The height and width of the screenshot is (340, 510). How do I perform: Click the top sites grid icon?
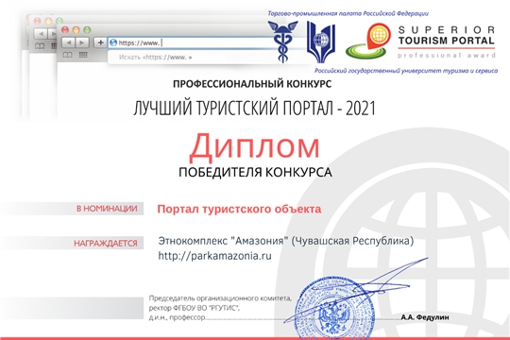click(x=83, y=55)
